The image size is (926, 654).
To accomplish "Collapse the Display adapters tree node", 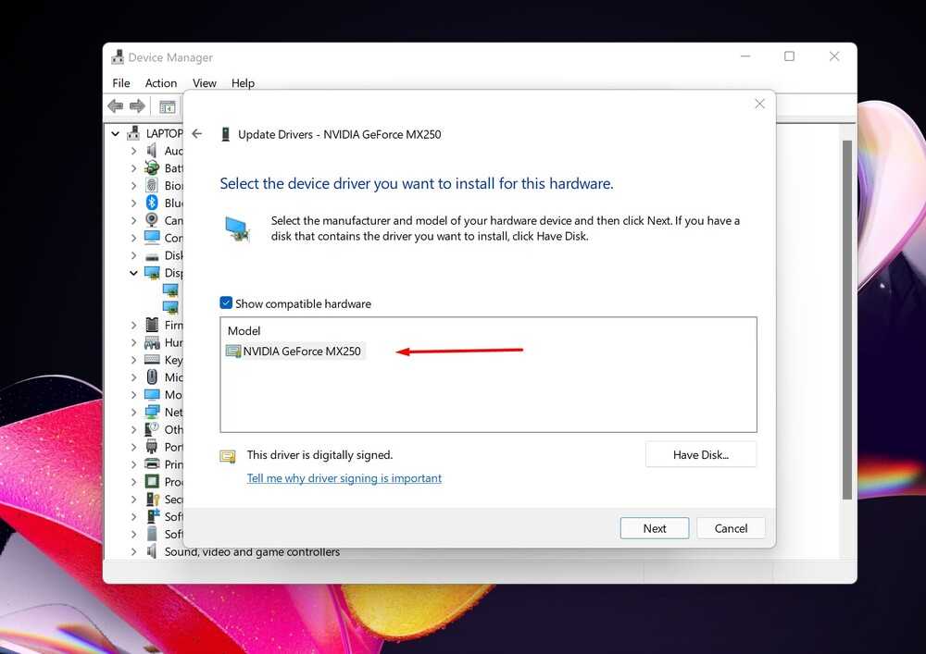I will (133, 273).
